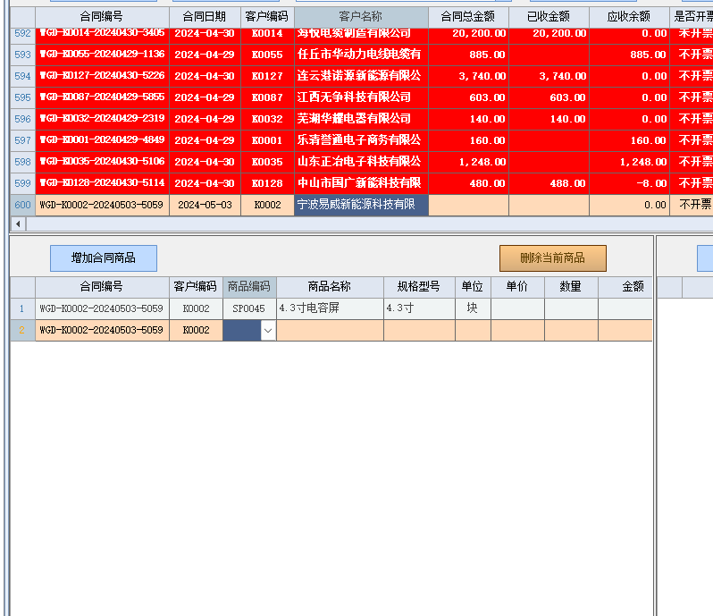The height and width of the screenshot is (616, 713).
Task: Select row number 594 in the contract list
Action: tap(22, 76)
